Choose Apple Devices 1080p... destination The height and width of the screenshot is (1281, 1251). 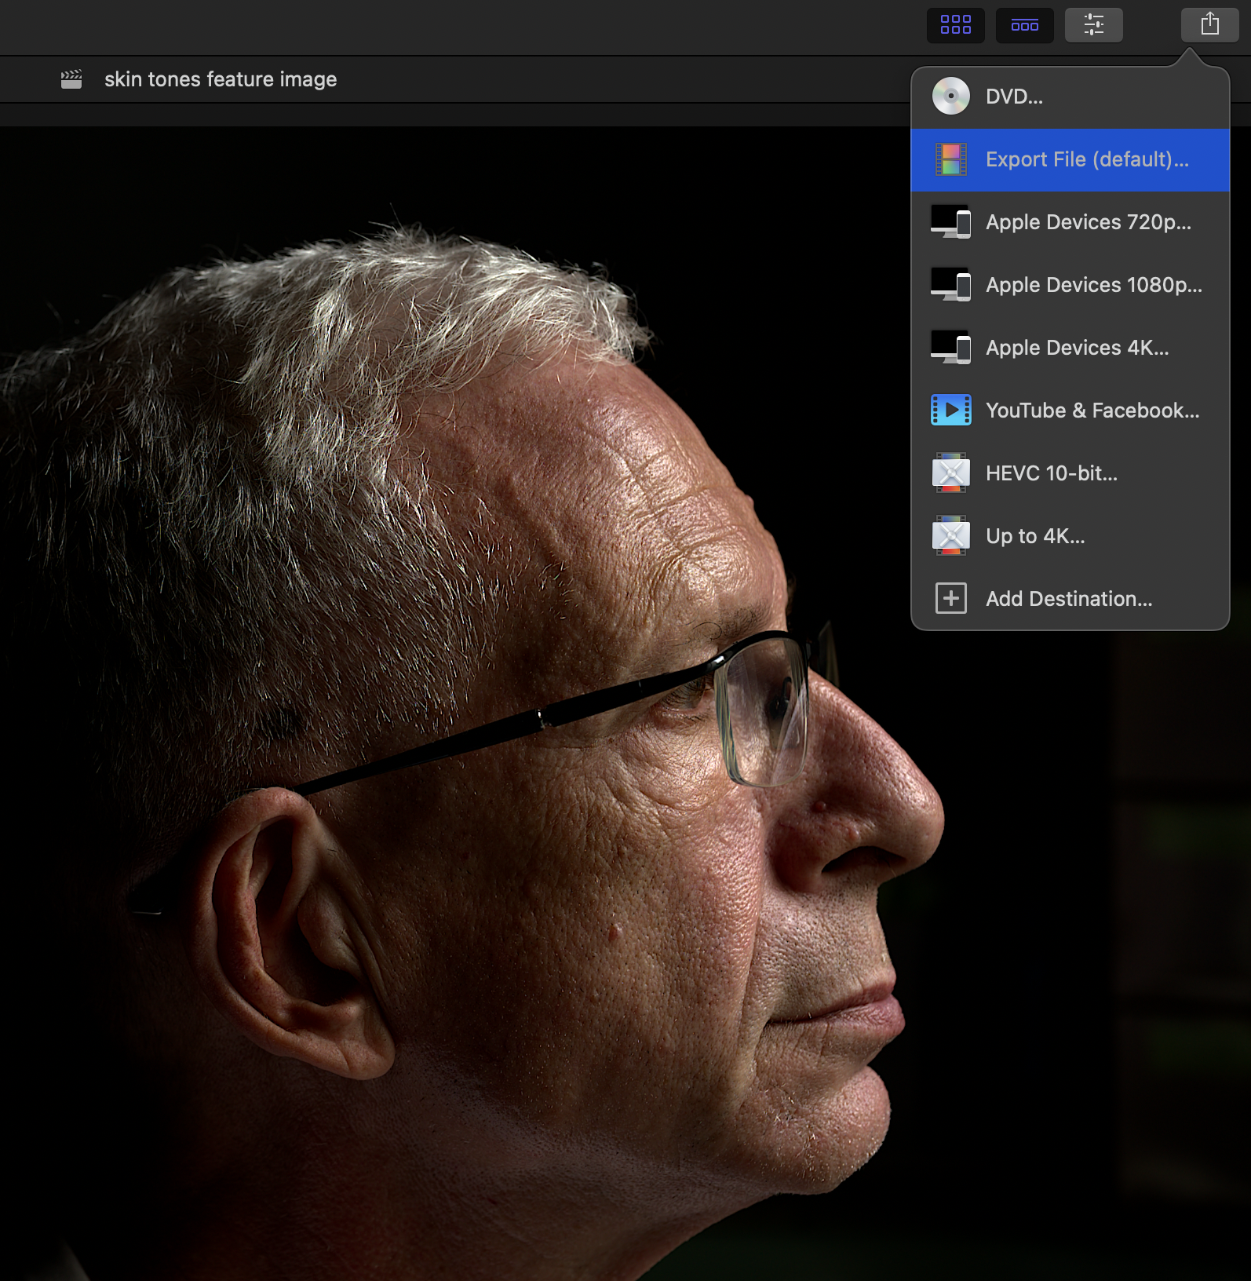[1093, 285]
